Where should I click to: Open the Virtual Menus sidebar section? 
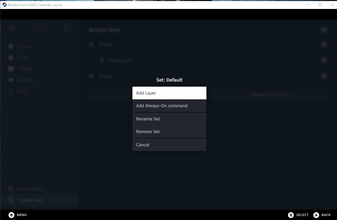tap(40, 189)
